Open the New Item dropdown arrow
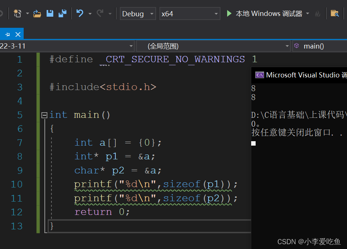The width and height of the screenshot is (347, 249). pos(27,14)
